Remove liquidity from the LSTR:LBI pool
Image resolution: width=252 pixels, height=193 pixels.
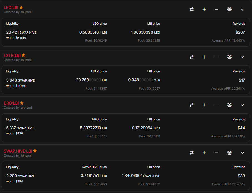click(216, 57)
